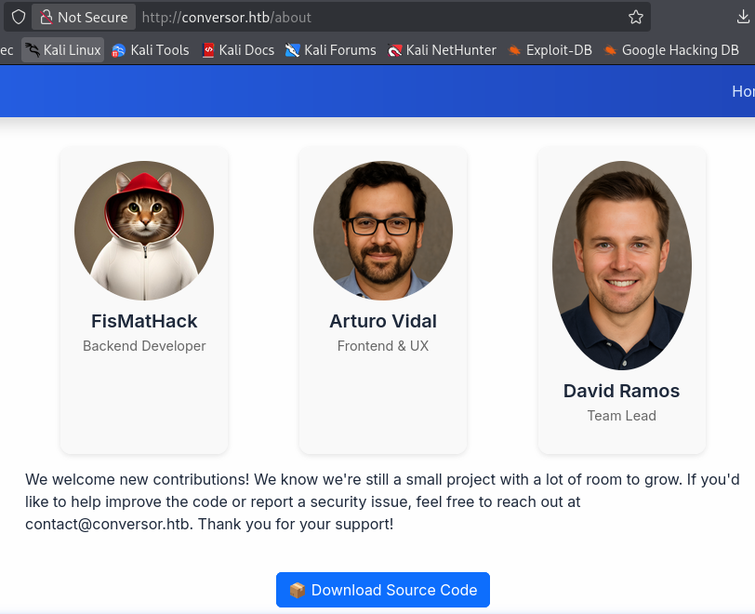The width and height of the screenshot is (755, 614).
Task: Go to Home in the navigation bar
Action: point(742,91)
